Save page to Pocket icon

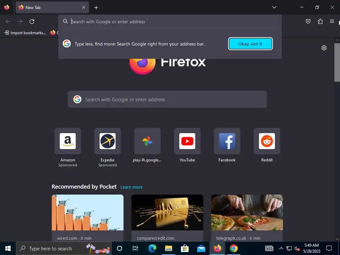[x=308, y=21]
